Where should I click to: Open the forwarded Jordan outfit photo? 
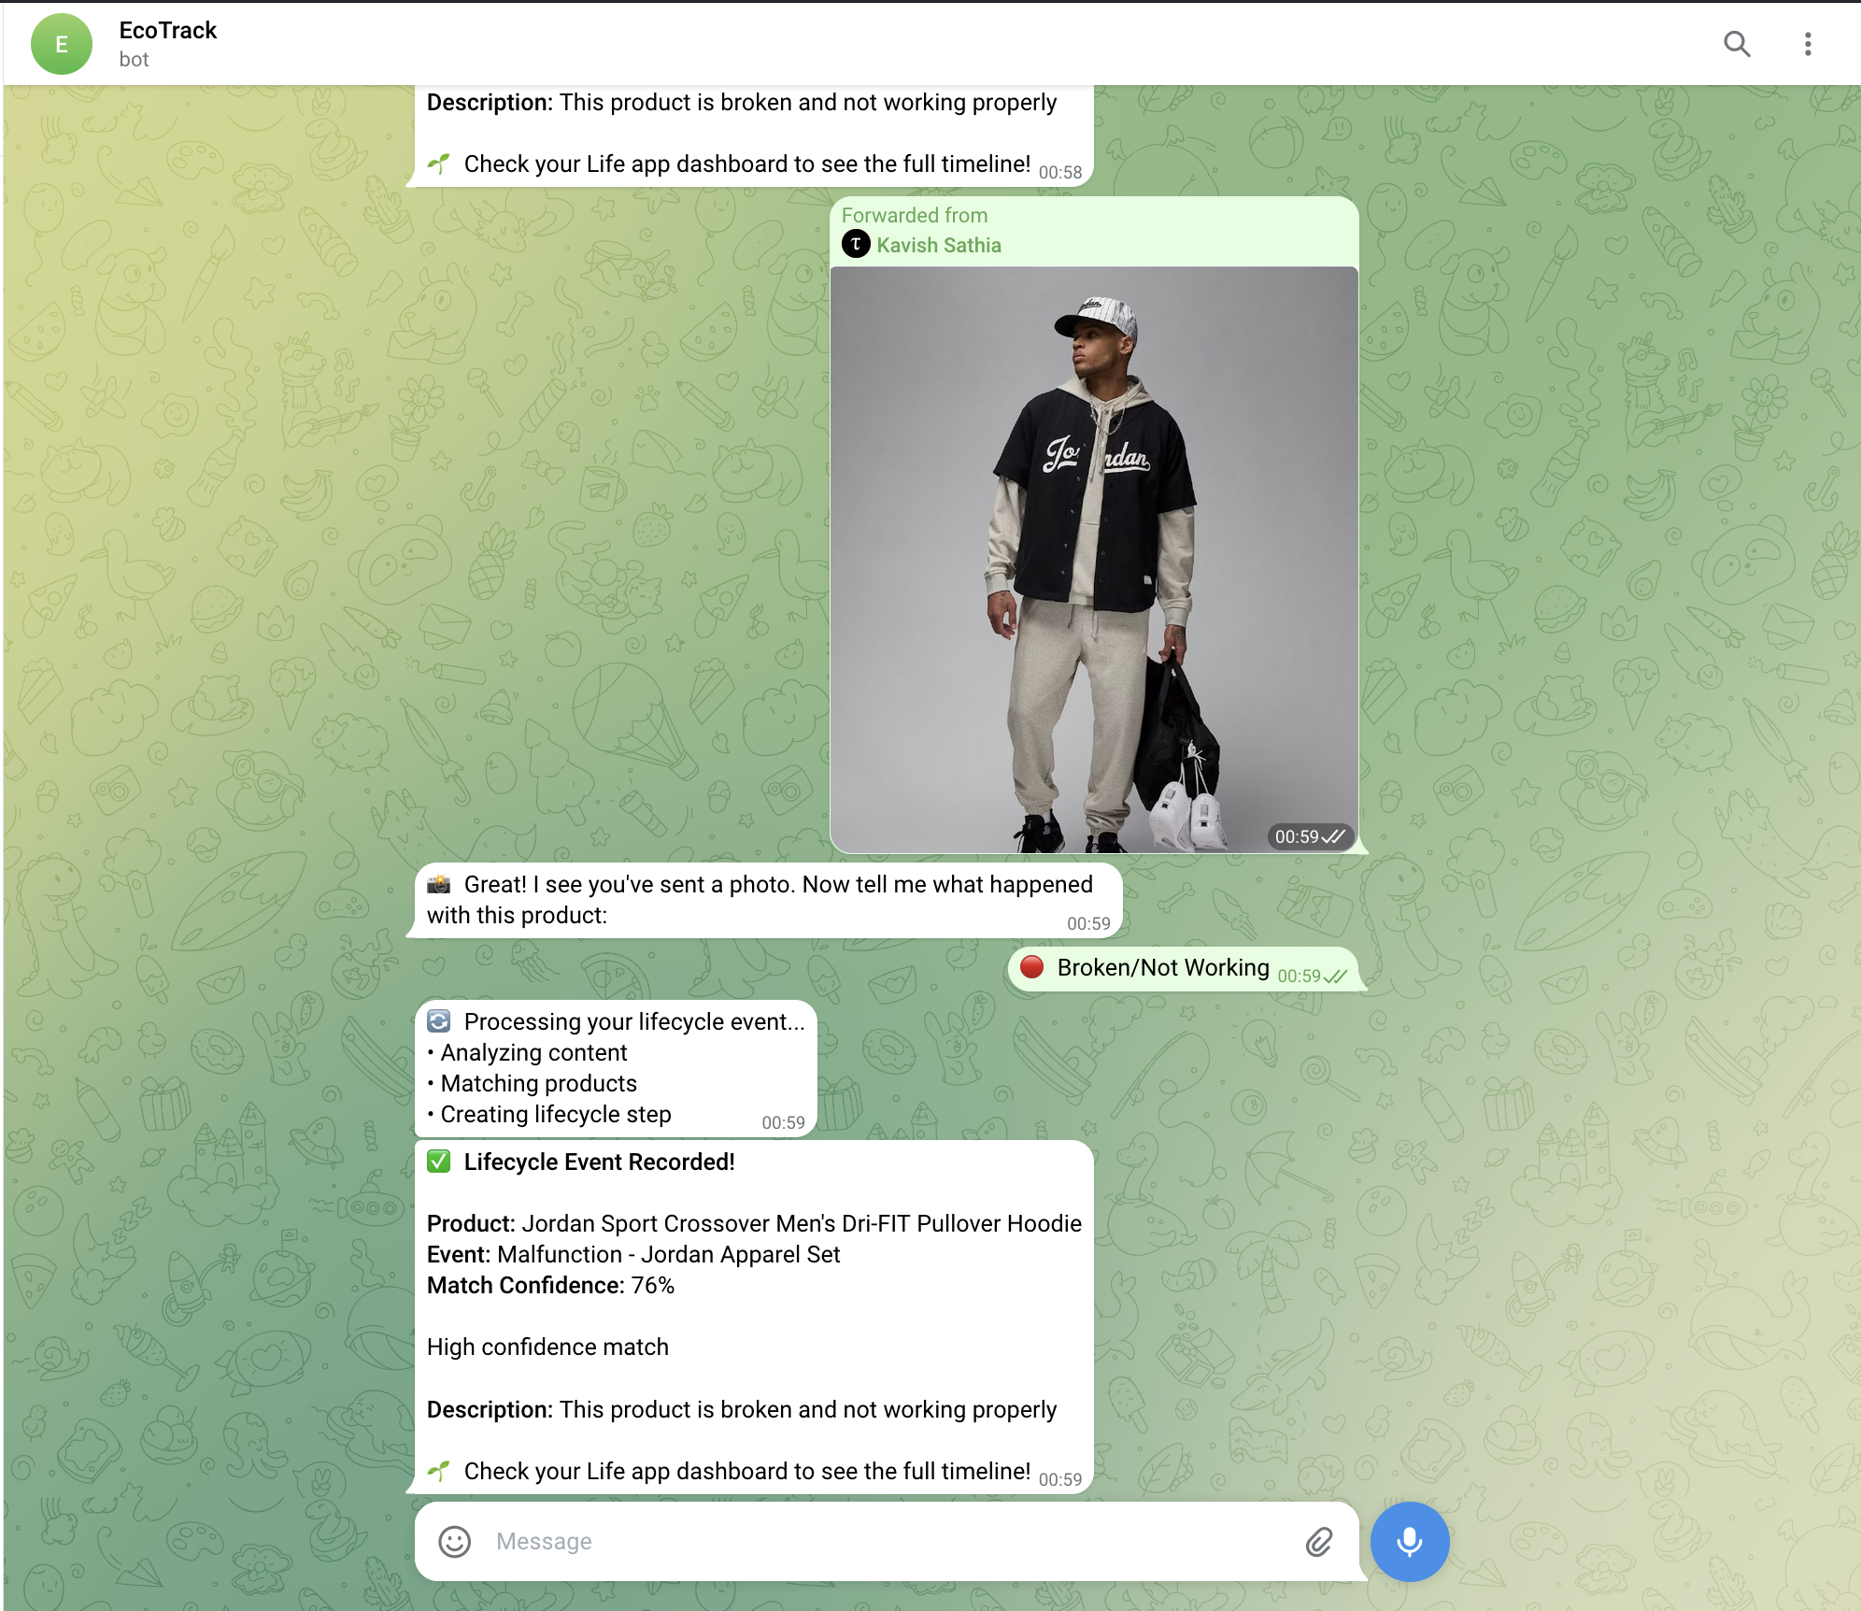[1093, 561]
